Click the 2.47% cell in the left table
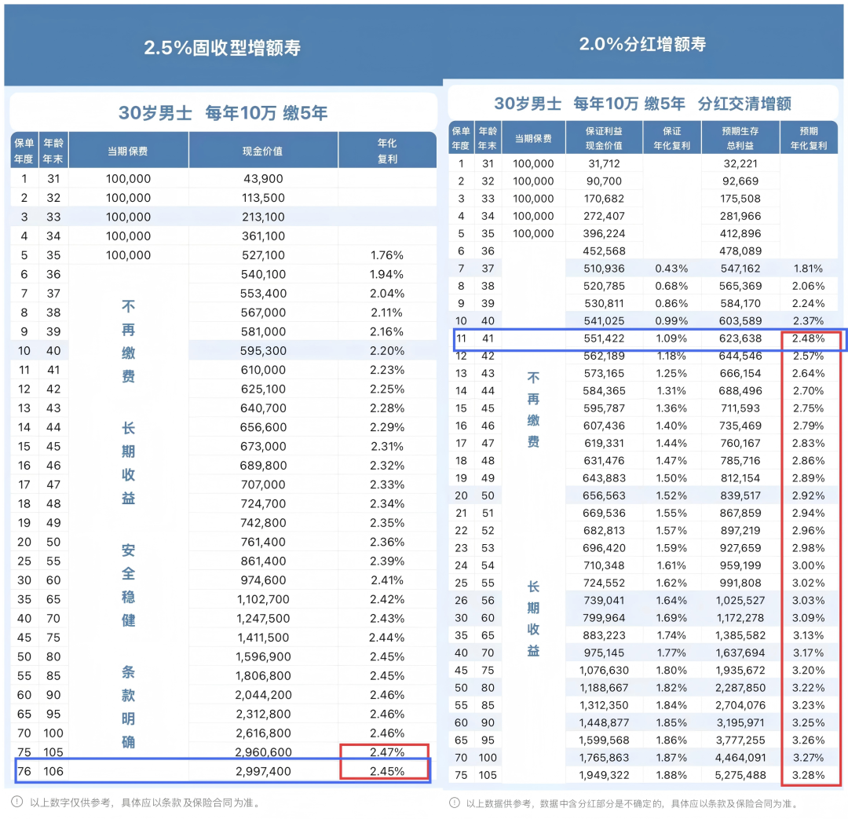This screenshot has width=848, height=819. pyautogui.click(x=387, y=752)
